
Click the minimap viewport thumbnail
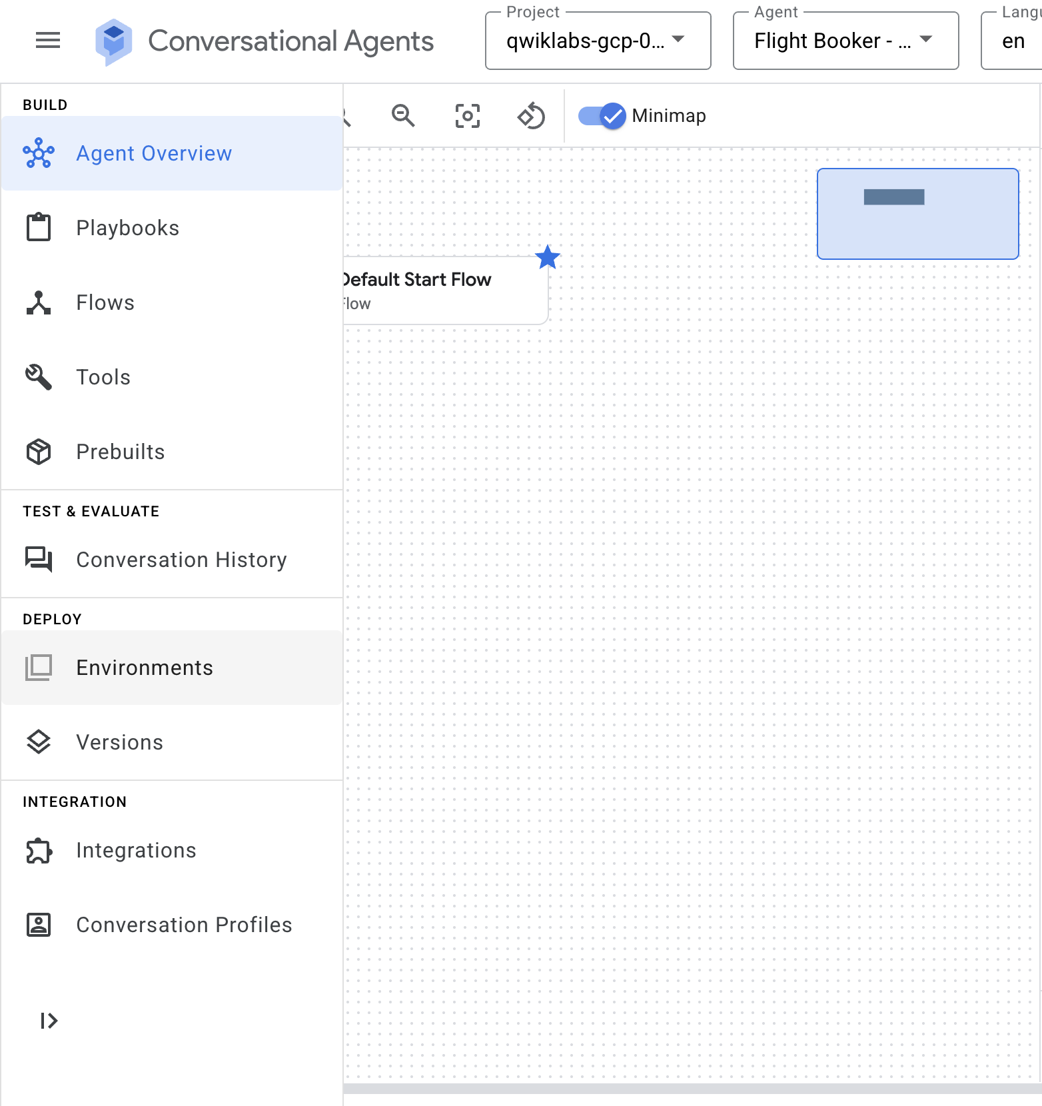pyautogui.click(x=918, y=214)
